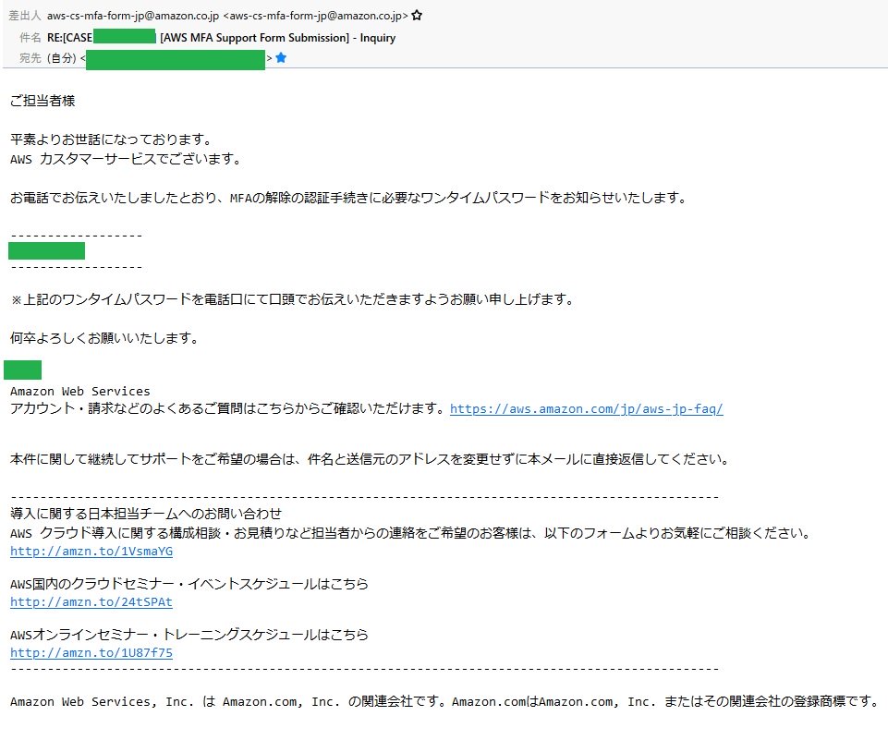This screenshot has width=888, height=740.
Task: Open the amzn.to/24tSPAt seminar schedule link
Action: (x=91, y=601)
